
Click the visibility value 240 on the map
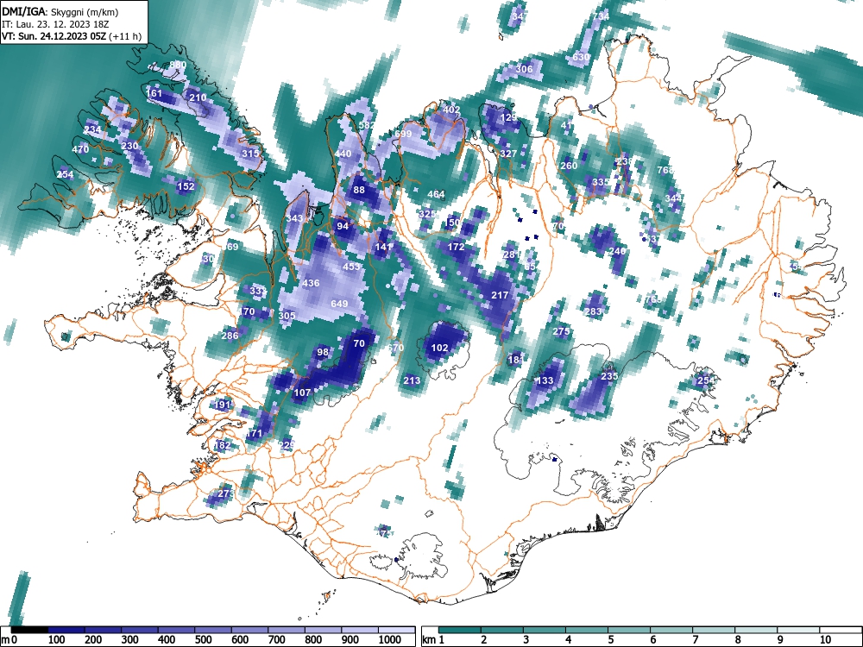618,251
